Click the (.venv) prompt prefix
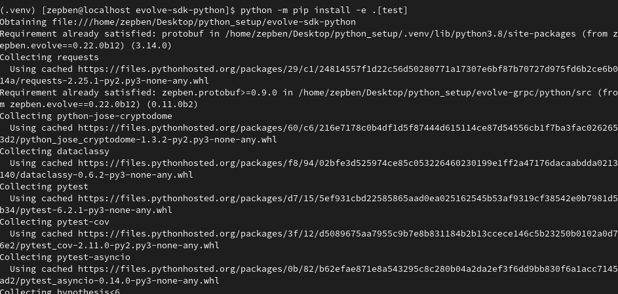This screenshot has width=618, height=294. pos(18,10)
